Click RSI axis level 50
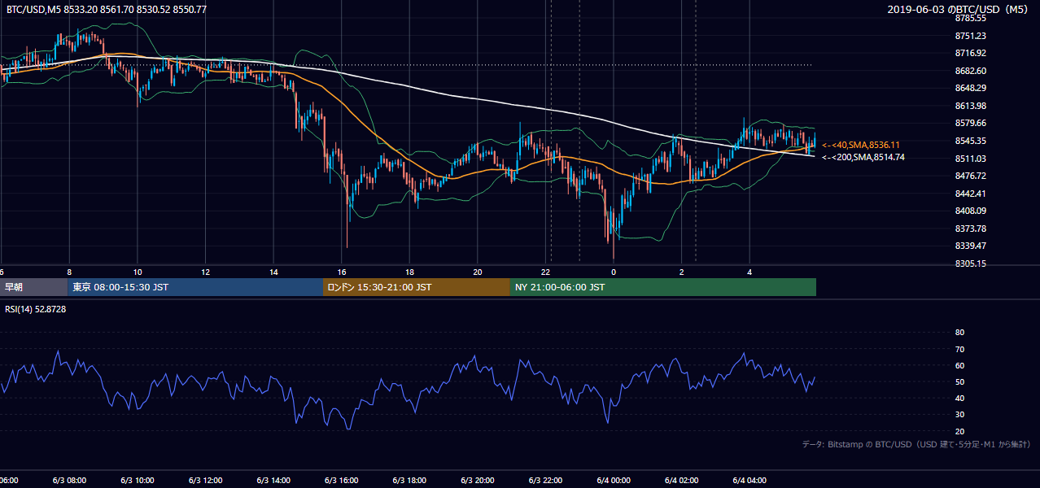The image size is (1040, 488). (959, 382)
